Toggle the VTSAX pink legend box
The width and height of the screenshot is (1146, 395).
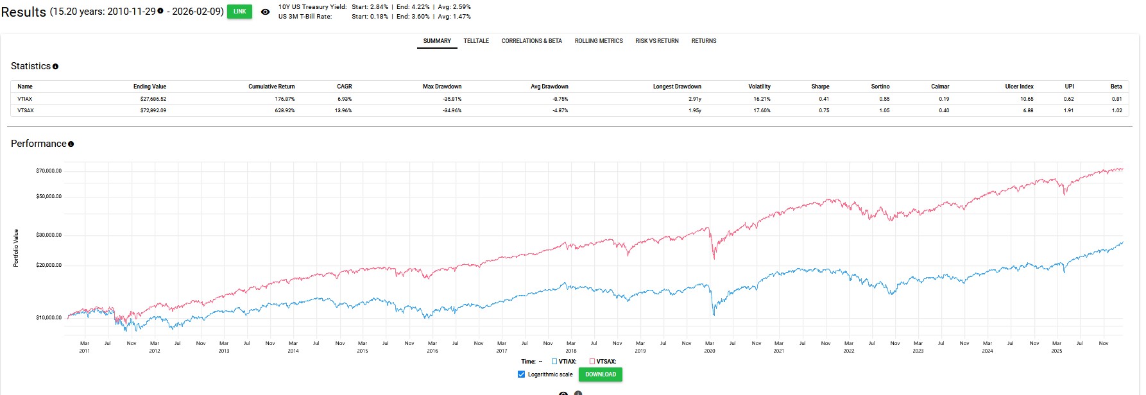(x=592, y=362)
